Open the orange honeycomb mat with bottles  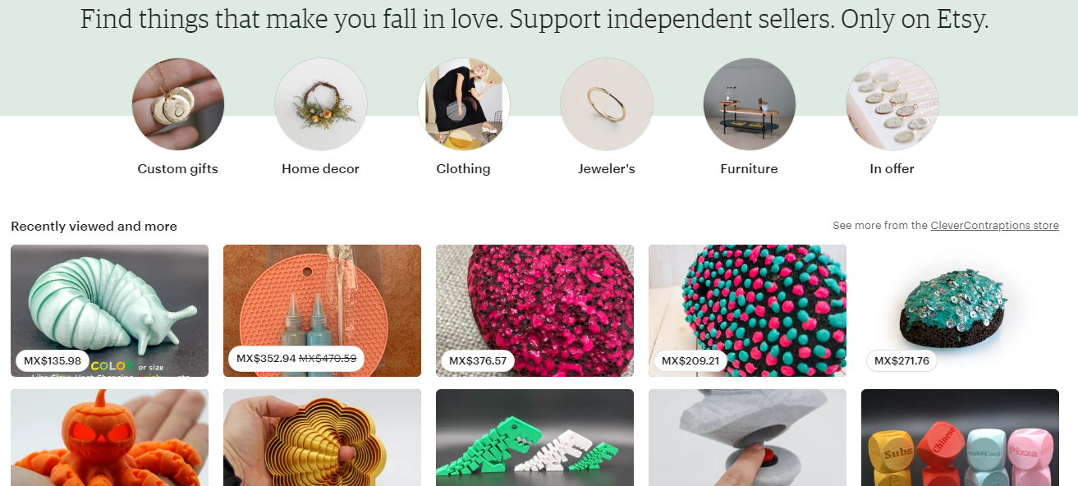pyautogui.click(x=322, y=310)
